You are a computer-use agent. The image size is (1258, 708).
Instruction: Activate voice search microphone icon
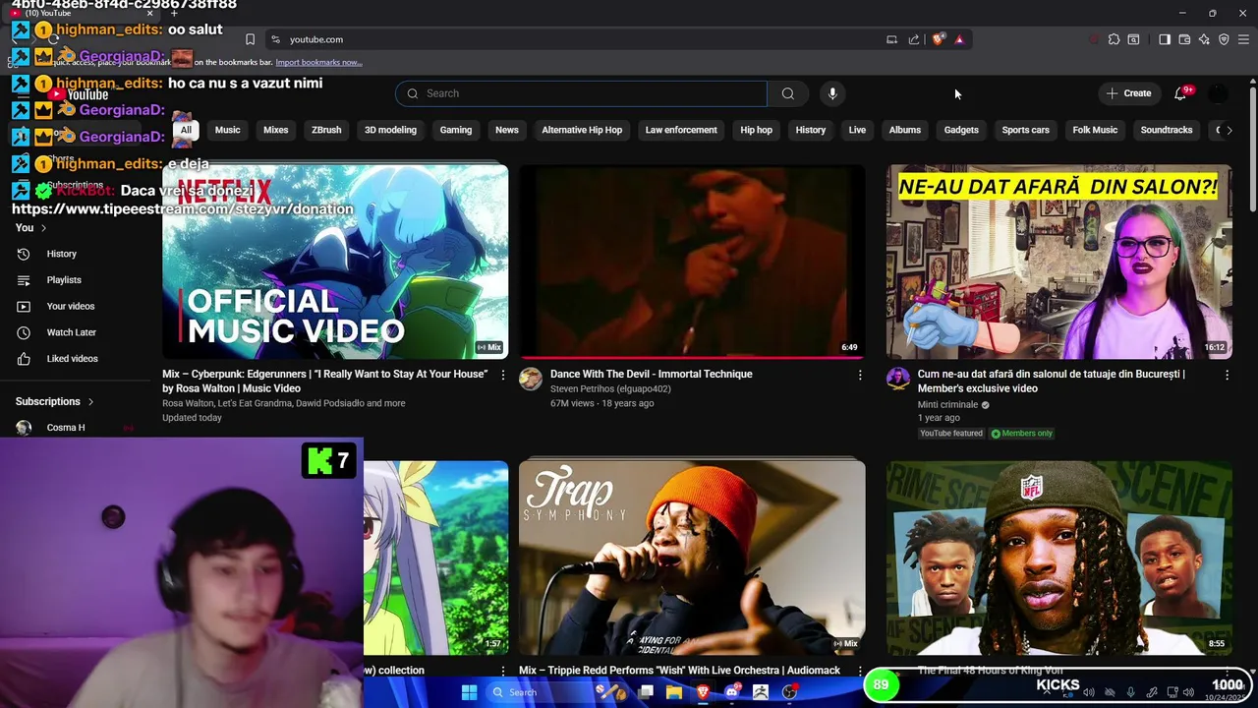[x=832, y=93]
